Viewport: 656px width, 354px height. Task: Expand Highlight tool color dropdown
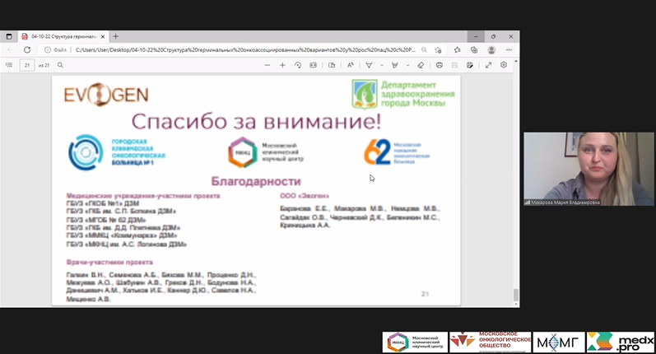pos(407,65)
